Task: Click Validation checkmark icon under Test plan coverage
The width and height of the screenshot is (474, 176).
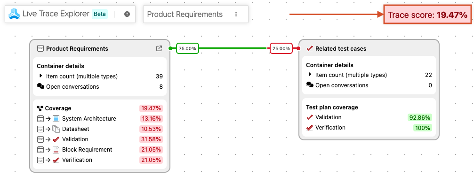Action: pyautogui.click(x=310, y=117)
